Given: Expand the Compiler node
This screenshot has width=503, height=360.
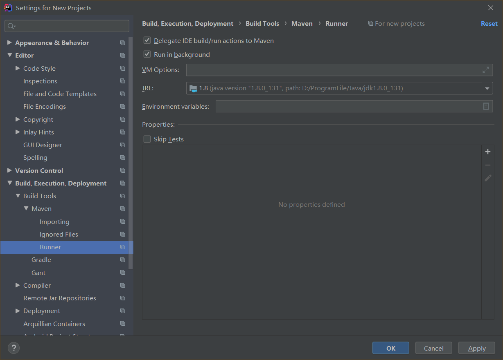Looking at the screenshot, I should pos(18,285).
